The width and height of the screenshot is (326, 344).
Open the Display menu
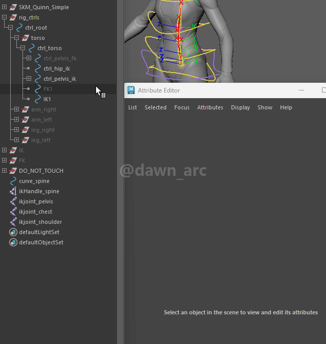click(241, 107)
